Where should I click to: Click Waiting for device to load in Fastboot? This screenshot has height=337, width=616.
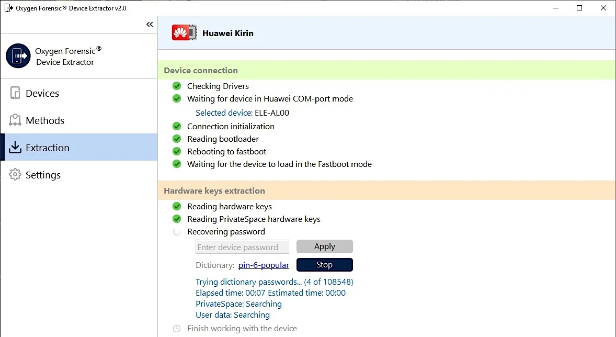coord(279,164)
